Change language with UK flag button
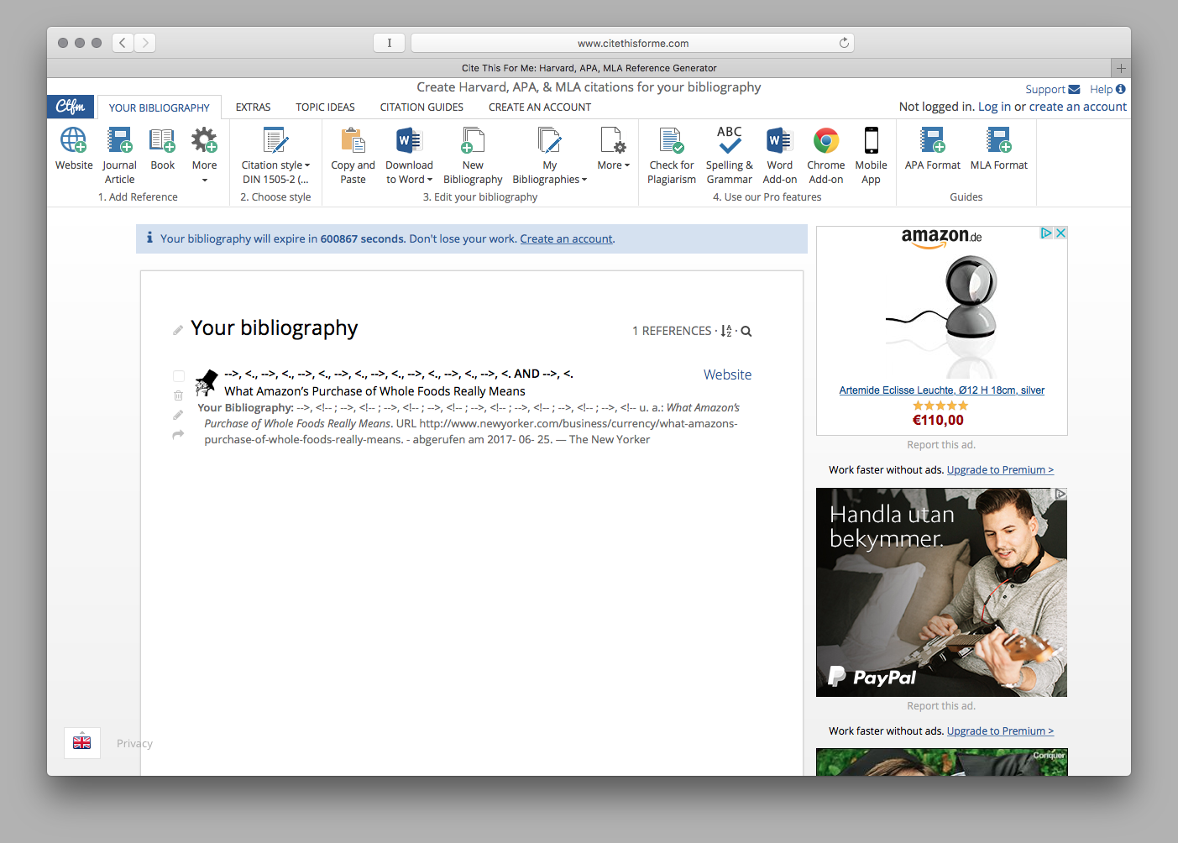 pos(82,743)
